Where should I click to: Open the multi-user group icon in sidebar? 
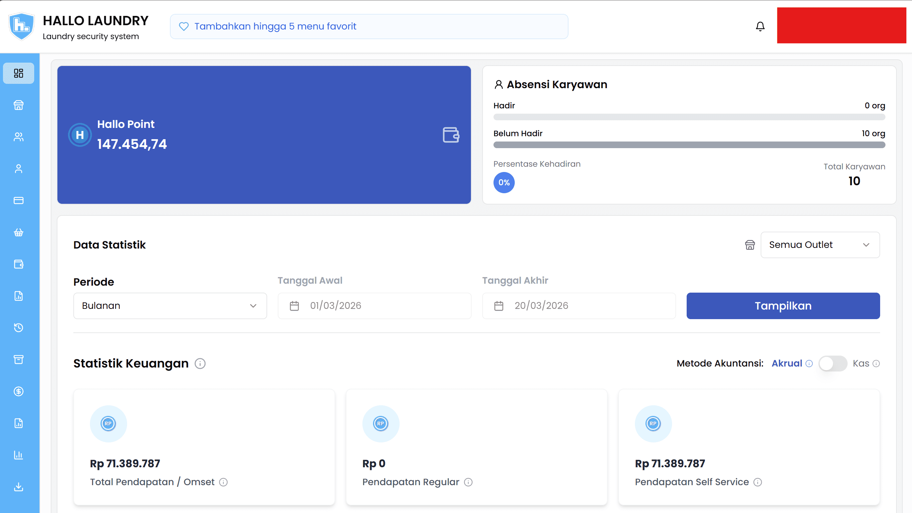click(x=18, y=137)
